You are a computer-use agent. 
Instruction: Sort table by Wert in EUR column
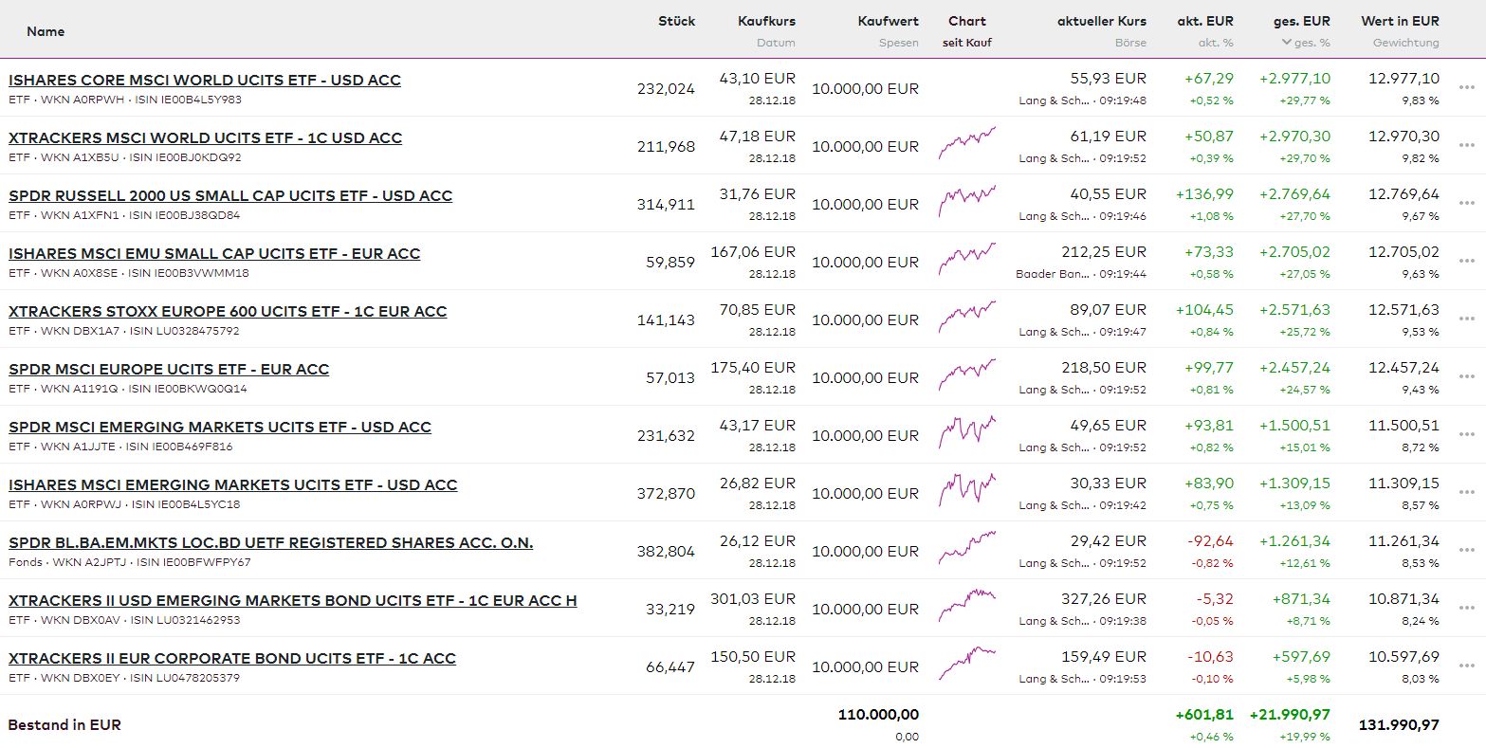point(1400,21)
